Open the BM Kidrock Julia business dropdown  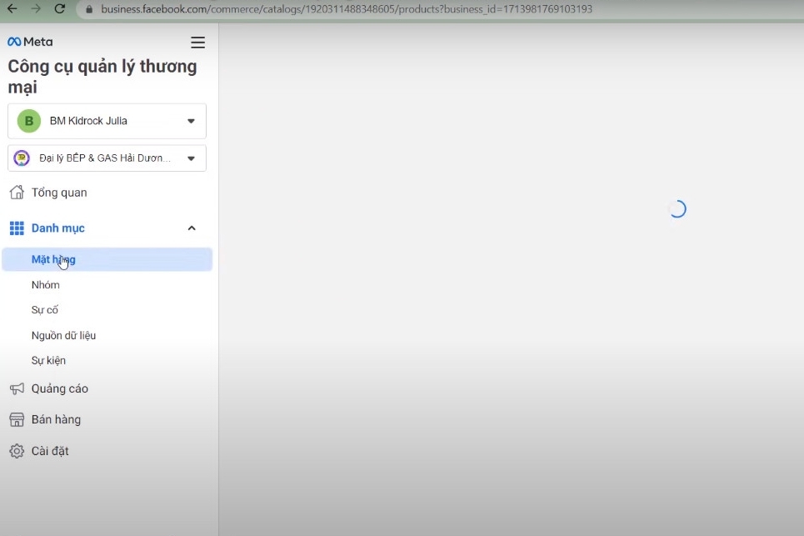tap(107, 121)
